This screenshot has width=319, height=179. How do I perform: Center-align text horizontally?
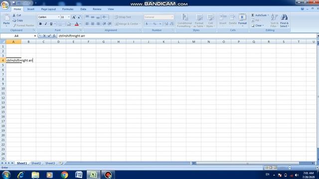(93, 24)
